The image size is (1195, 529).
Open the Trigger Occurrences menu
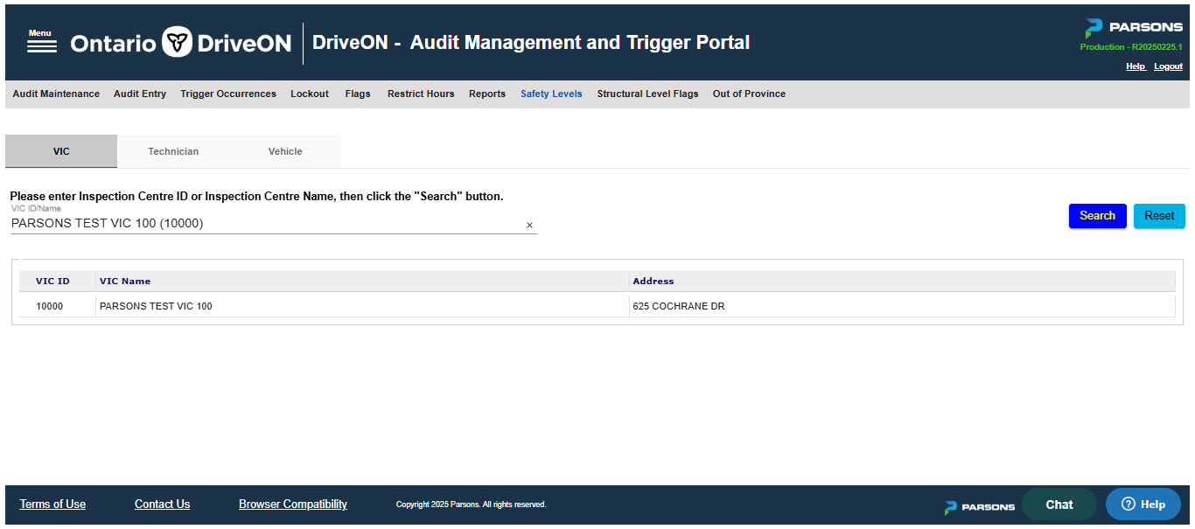coord(228,94)
